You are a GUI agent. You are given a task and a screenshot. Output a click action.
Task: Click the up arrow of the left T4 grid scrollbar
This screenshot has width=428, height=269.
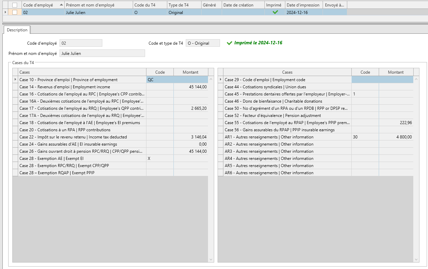(211, 79)
